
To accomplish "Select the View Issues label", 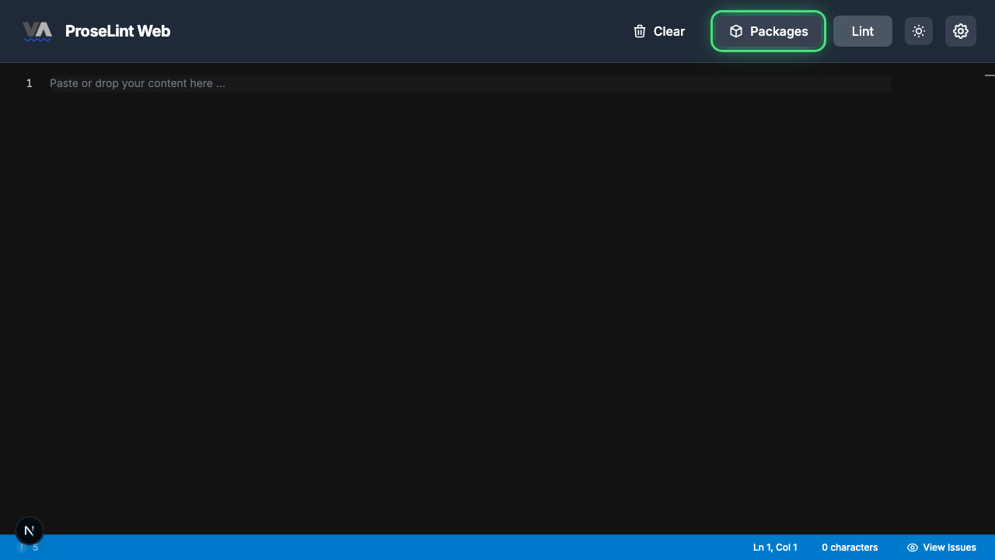I will pyautogui.click(x=950, y=547).
